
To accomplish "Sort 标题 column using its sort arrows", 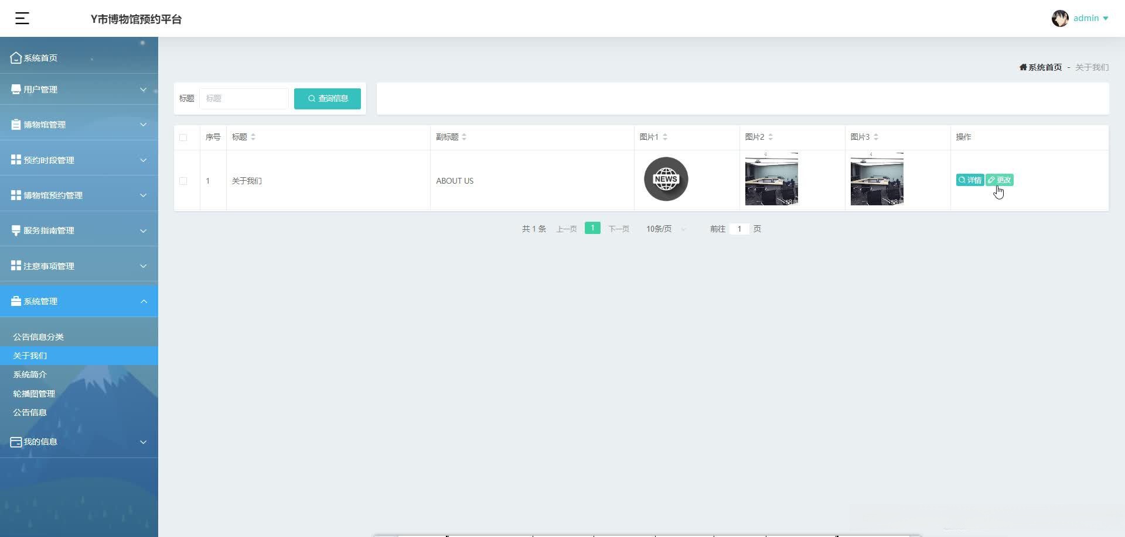I will 253,137.
